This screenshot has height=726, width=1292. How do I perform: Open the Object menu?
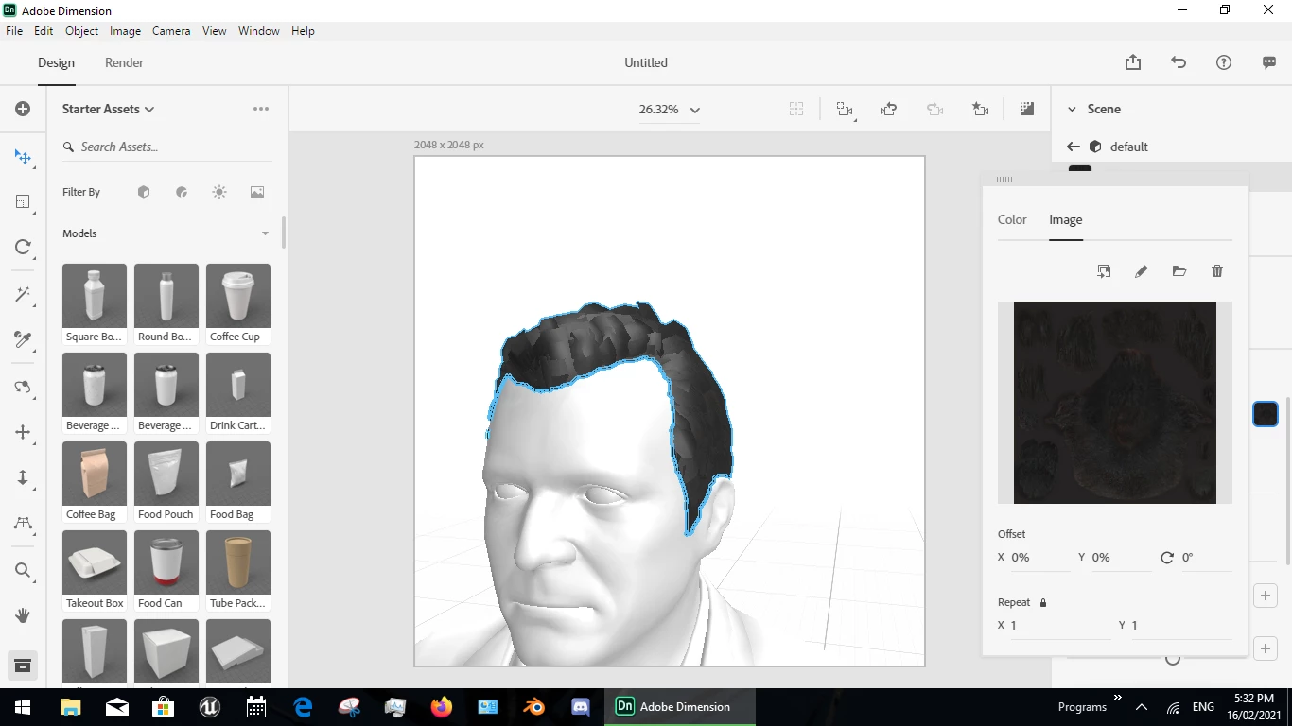click(x=82, y=31)
